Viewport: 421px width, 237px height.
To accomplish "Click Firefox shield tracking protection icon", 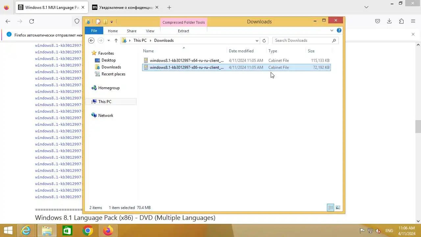I will [x=77, y=21].
